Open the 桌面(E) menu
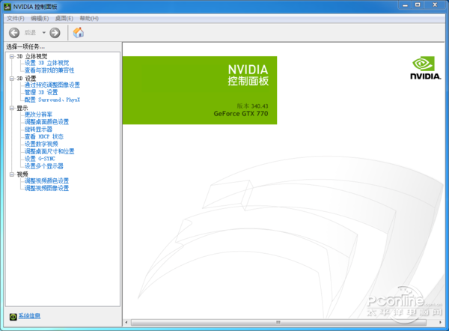 (x=64, y=18)
